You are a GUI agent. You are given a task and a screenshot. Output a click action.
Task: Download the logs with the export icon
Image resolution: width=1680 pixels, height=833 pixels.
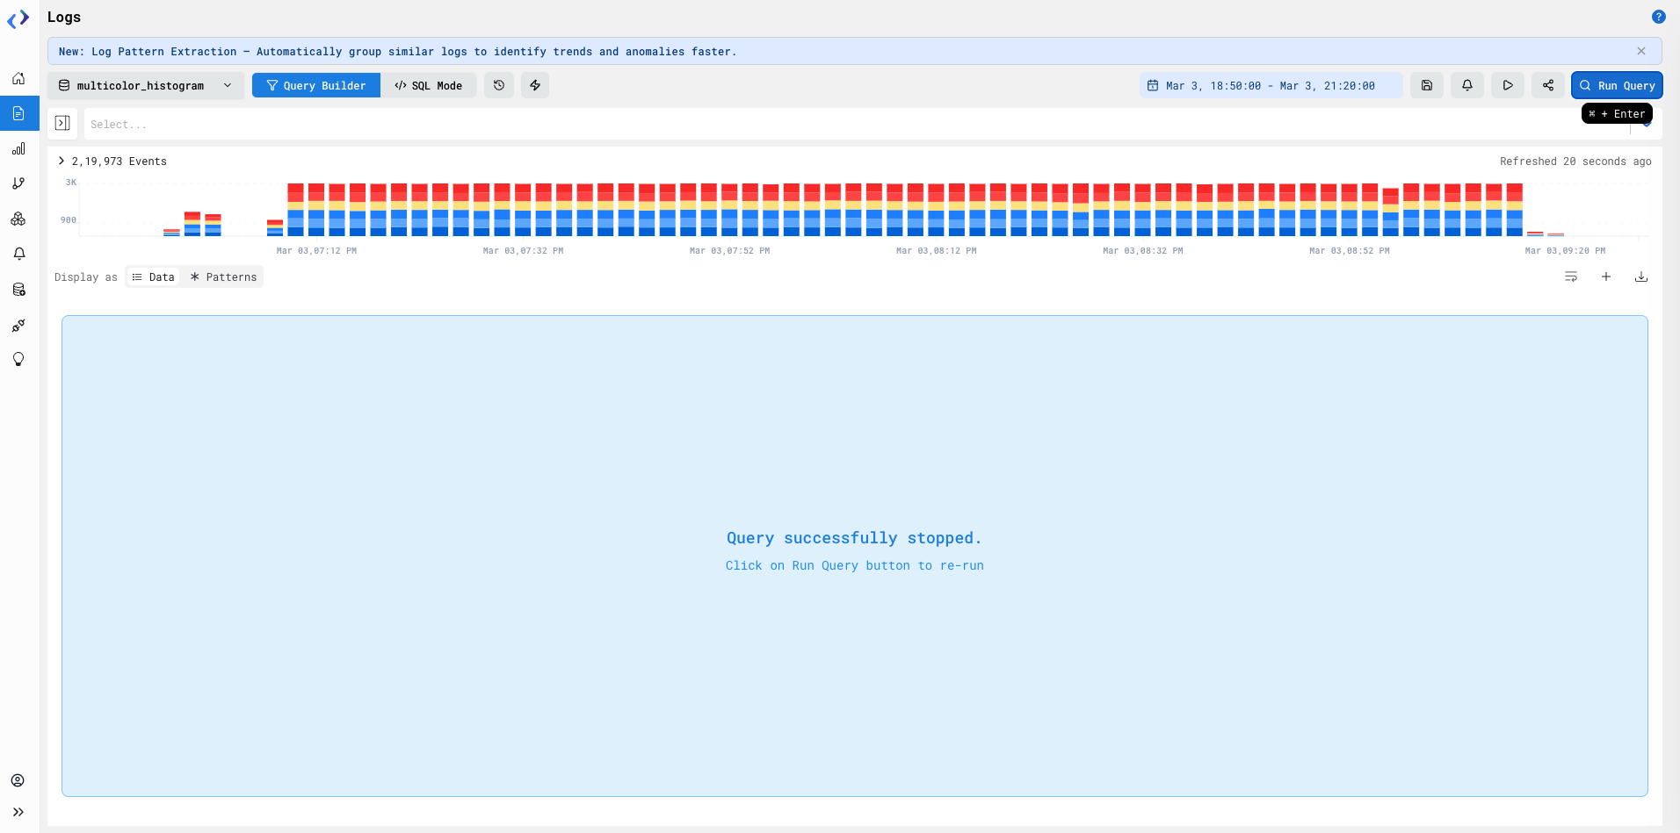[1641, 276]
